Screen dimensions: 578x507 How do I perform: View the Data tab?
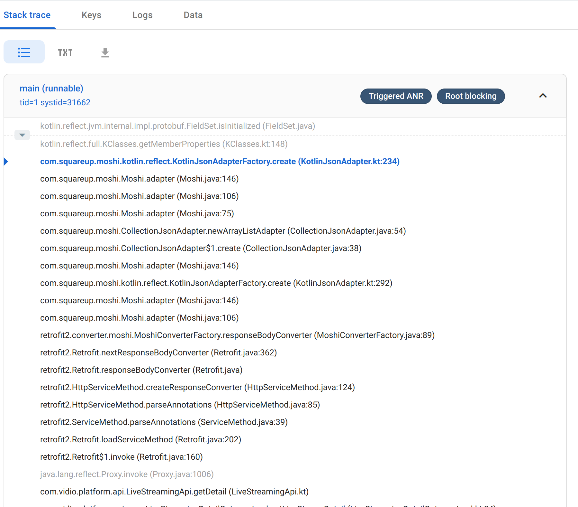coord(193,15)
